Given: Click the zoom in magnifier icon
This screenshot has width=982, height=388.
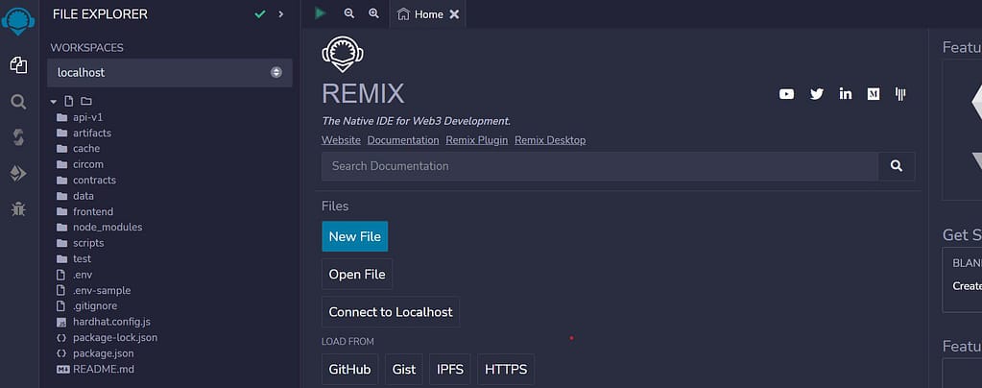Looking at the screenshot, I should click(x=373, y=13).
